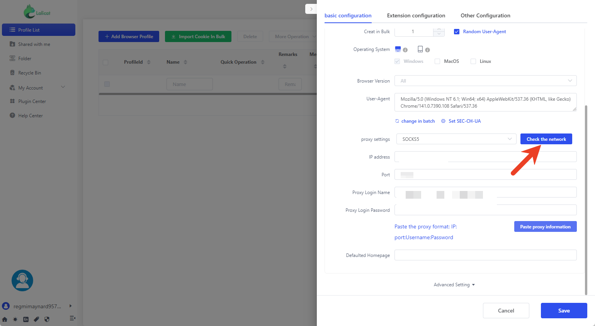Open the customer support headset icon
The height and width of the screenshot is (326, 595).
(22, 280)
